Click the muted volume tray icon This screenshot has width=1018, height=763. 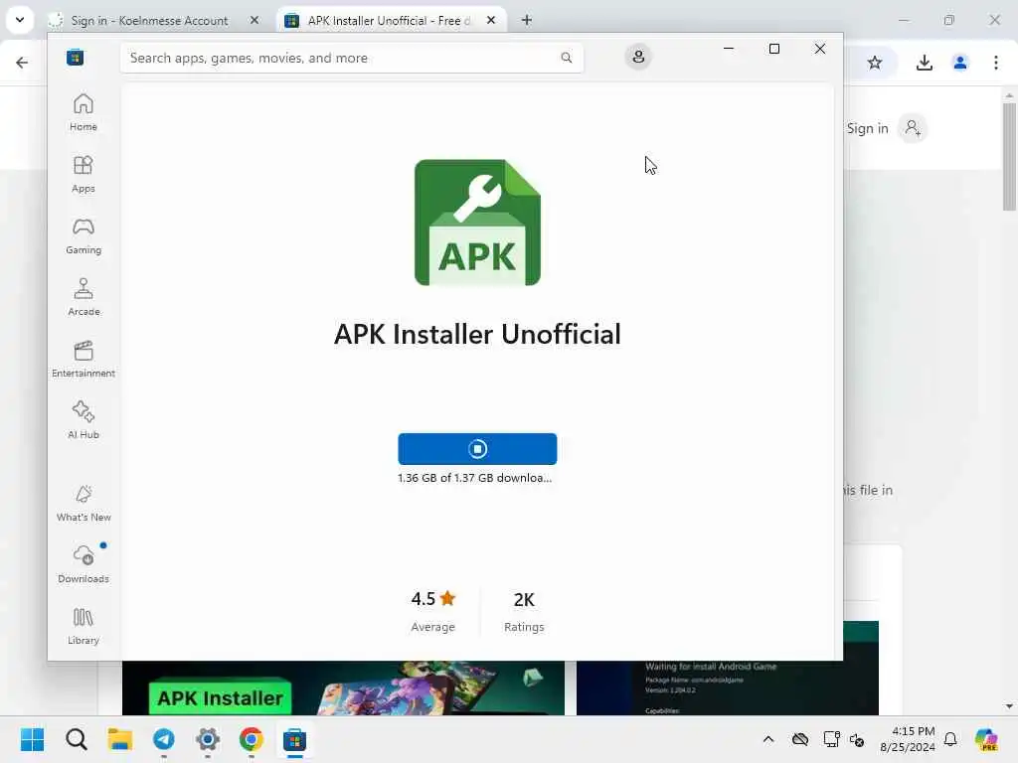click(x=857, y=739)
